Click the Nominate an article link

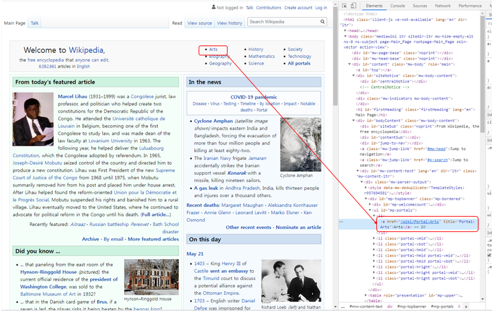pyautogui.click(x=298, y=227)
